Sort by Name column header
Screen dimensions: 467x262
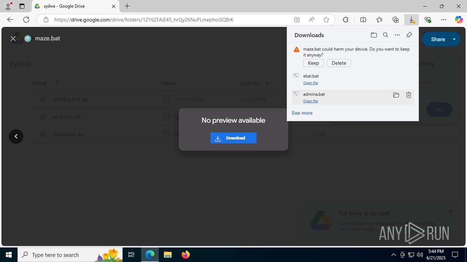click(39, 83)
